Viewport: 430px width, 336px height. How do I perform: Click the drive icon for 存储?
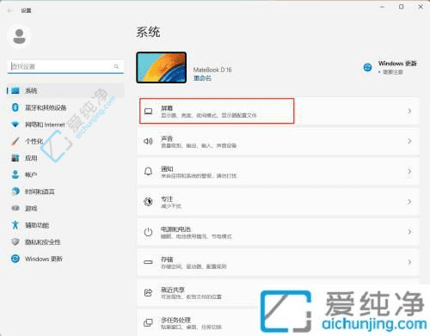pyautogui.click(x=148, y=262)
